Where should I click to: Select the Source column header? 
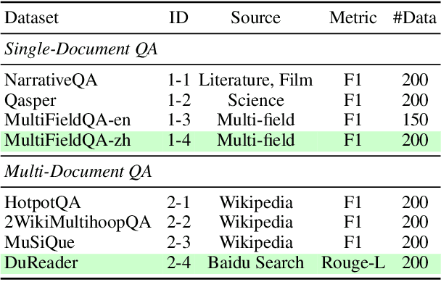click(255, 18)
